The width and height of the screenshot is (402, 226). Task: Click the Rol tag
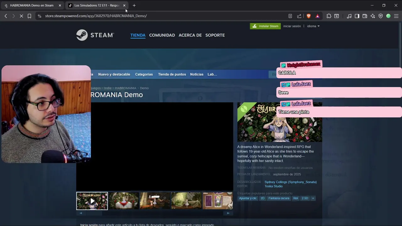(x=296, y=198)
